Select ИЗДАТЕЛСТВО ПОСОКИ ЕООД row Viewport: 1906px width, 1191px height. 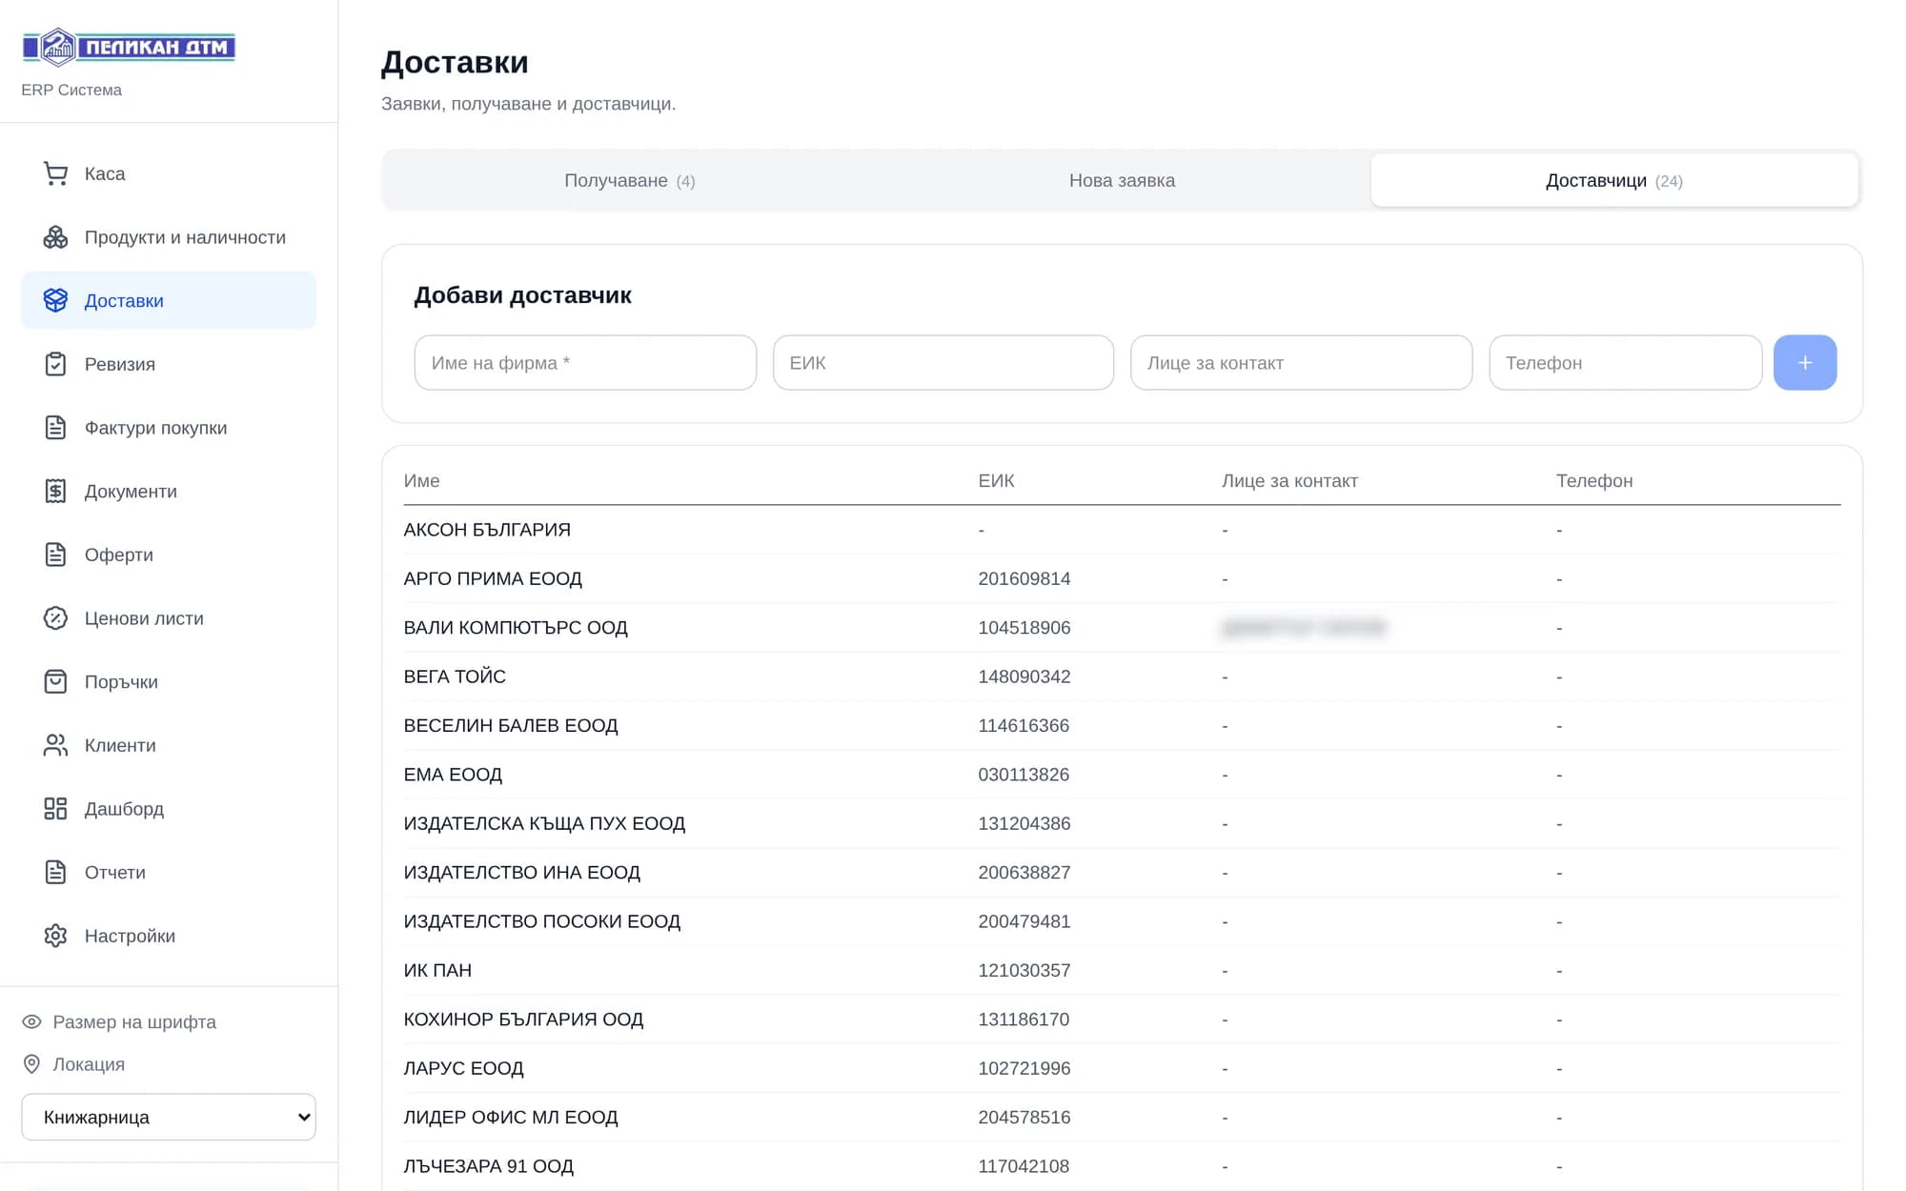1122,921
